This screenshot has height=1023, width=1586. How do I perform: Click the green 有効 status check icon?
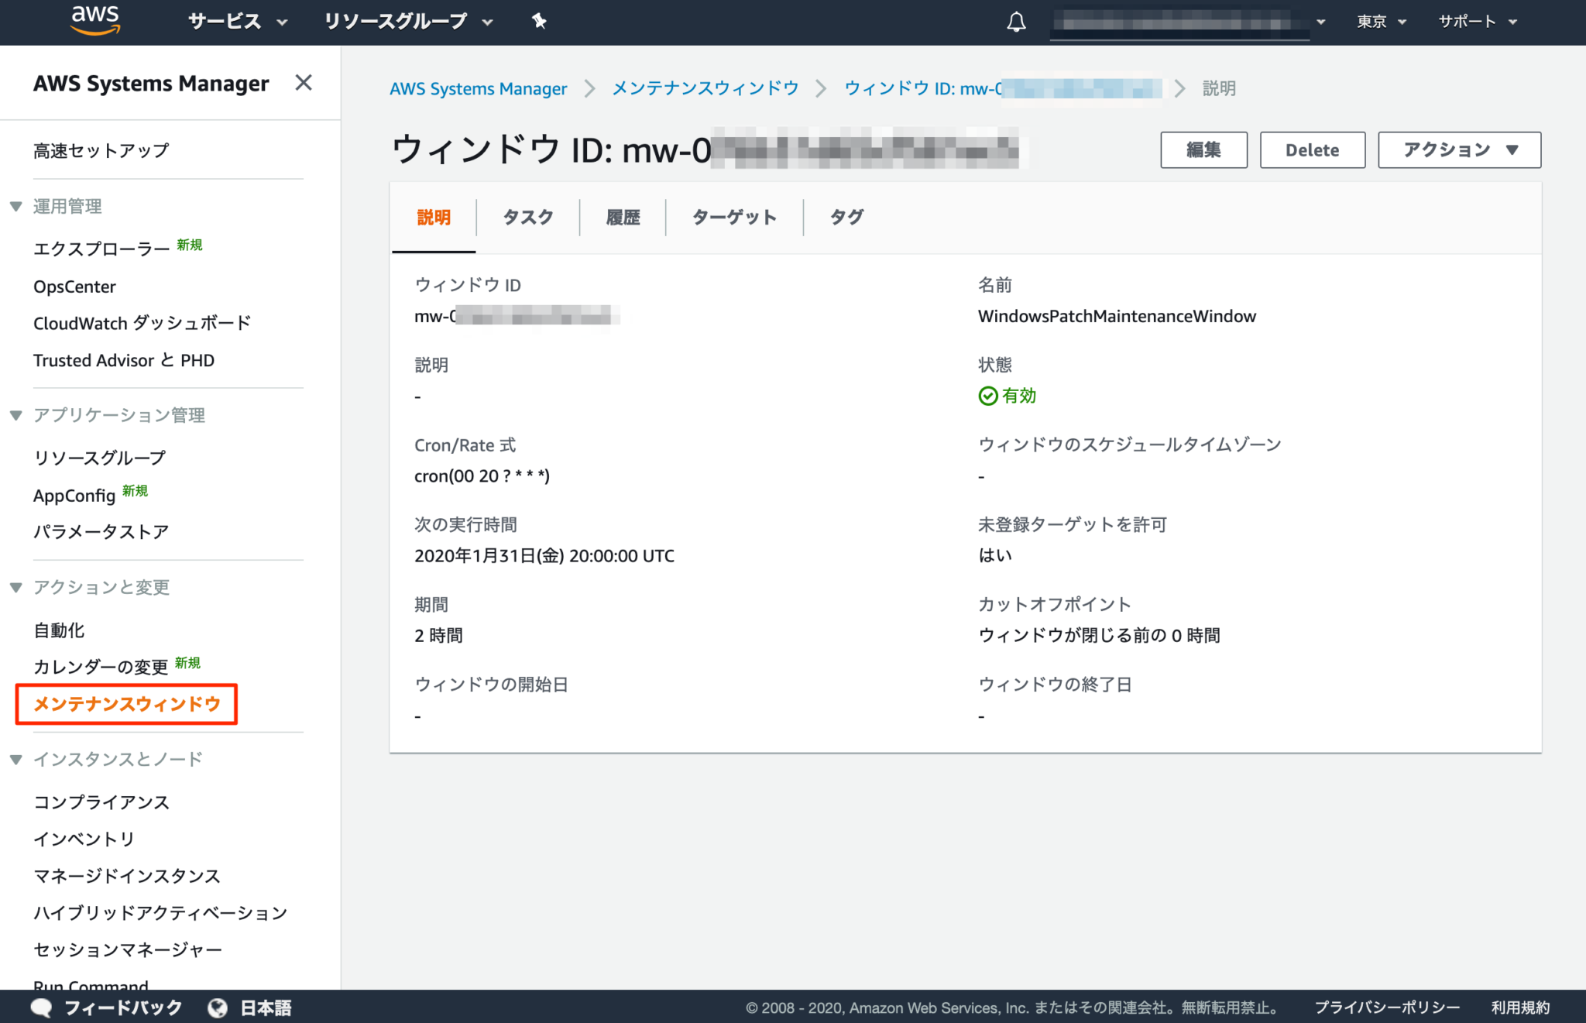pyautogui.click(x=987, y=396)
